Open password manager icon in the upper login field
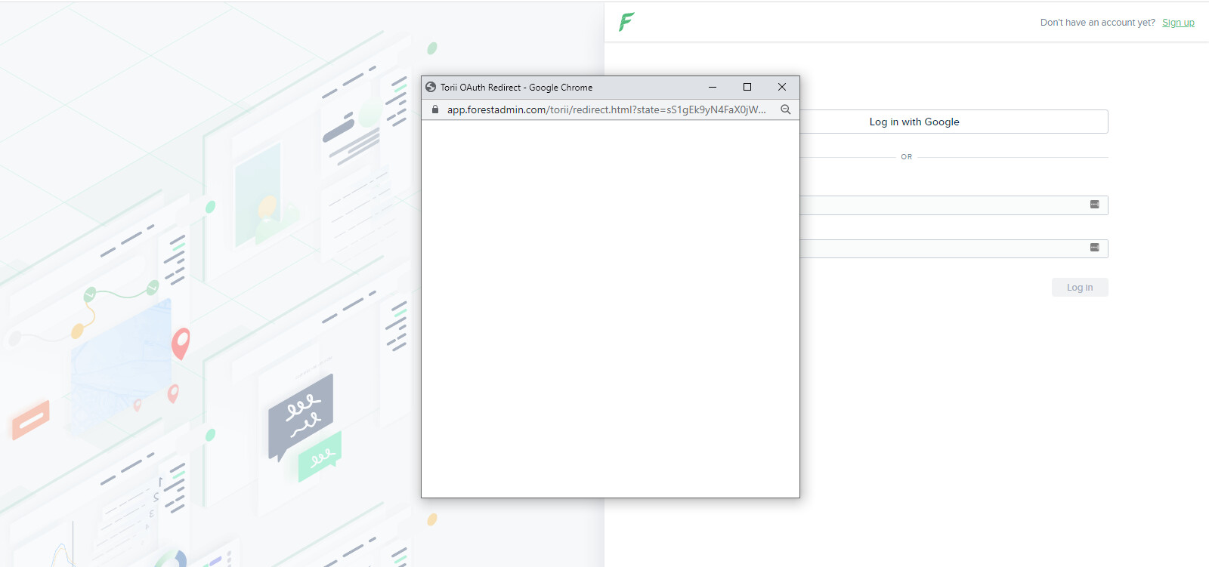Image resolution: width=1209 pixels, height=567 pixels. point(1095,205)
